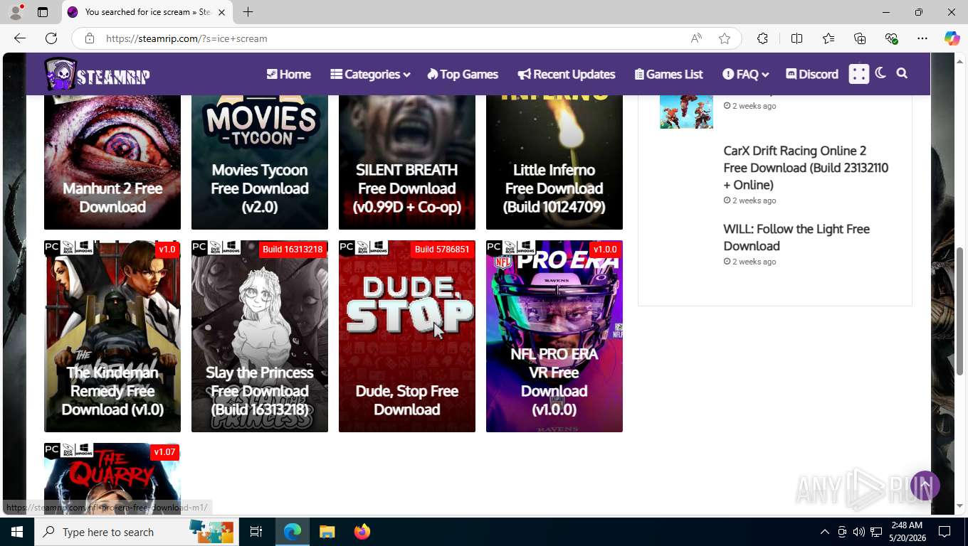Open browser Extensions puzzle icon
Viewport: 968px width, 546px height.
[762, 38]
